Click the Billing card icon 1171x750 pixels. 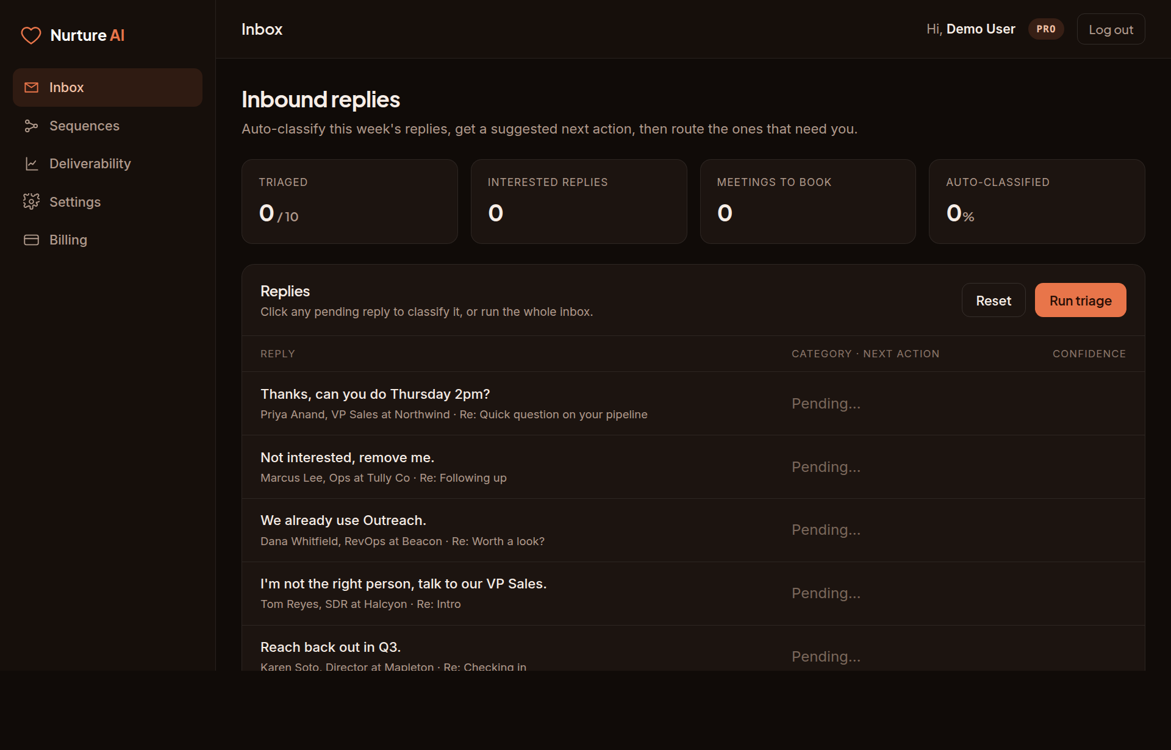click(x=31, y=240)
